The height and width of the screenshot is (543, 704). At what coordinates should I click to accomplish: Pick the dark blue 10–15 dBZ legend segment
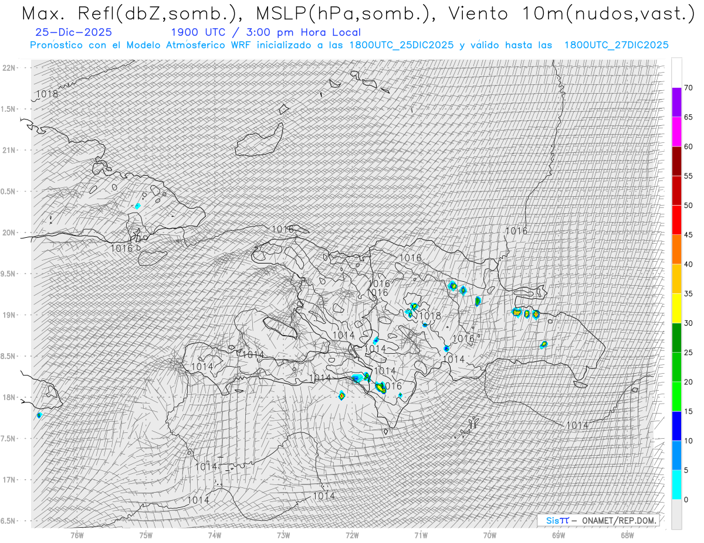[x=676, y=426]
